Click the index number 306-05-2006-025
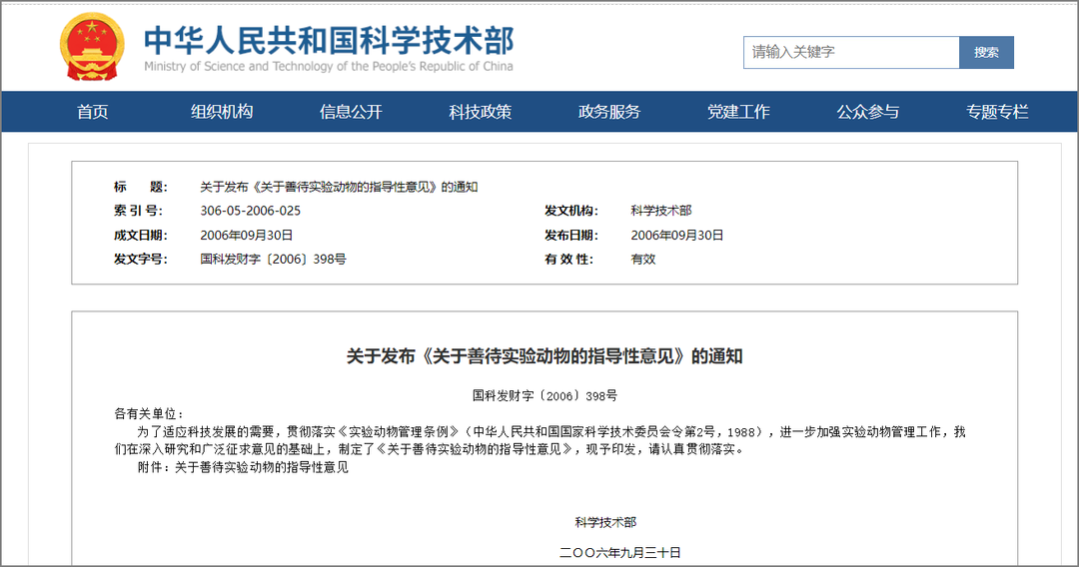Viewport: 1079px width, 567px height. [x=251, y=211]
